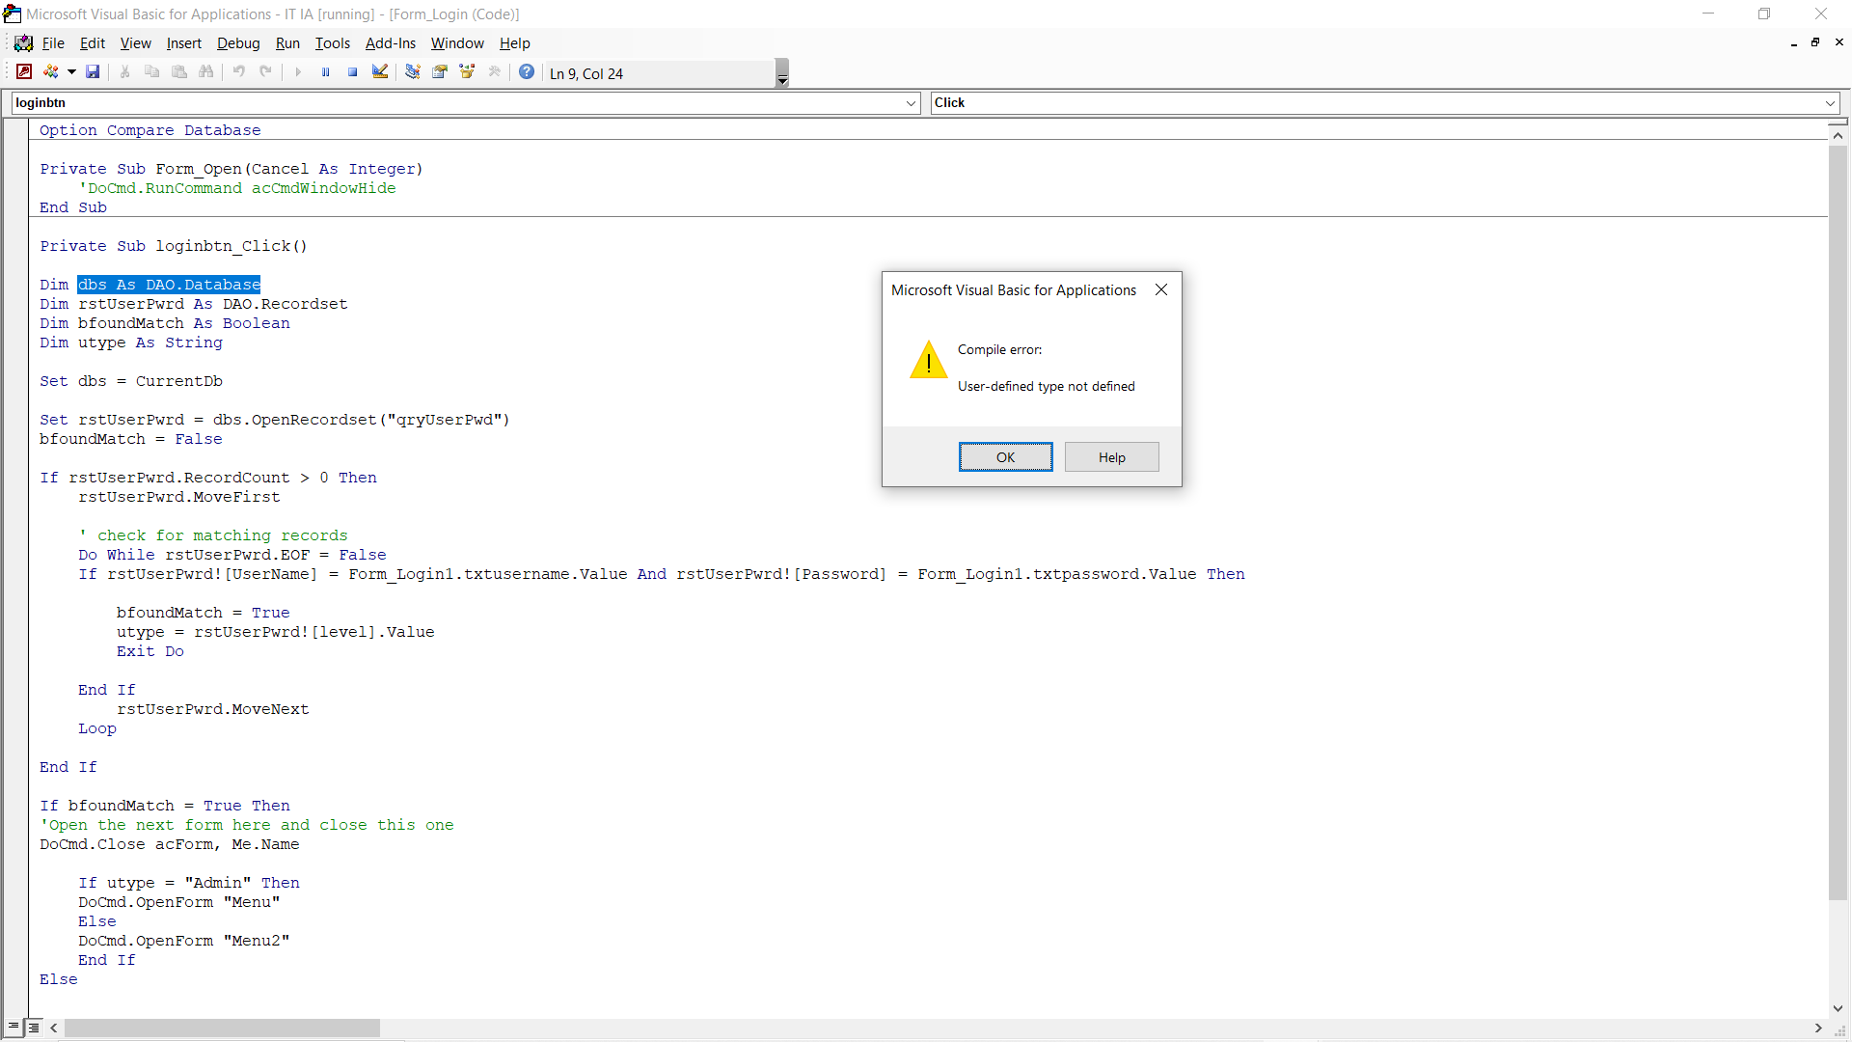Click the horizontal scrollbar thumb
Image resolution: width=1852 pixels, height=1042 pixels.
coord(222,1028)
